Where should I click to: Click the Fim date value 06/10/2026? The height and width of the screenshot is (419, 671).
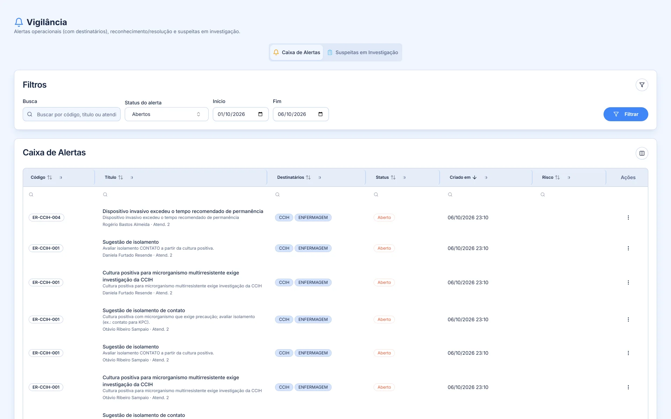[x=292, y=114]
